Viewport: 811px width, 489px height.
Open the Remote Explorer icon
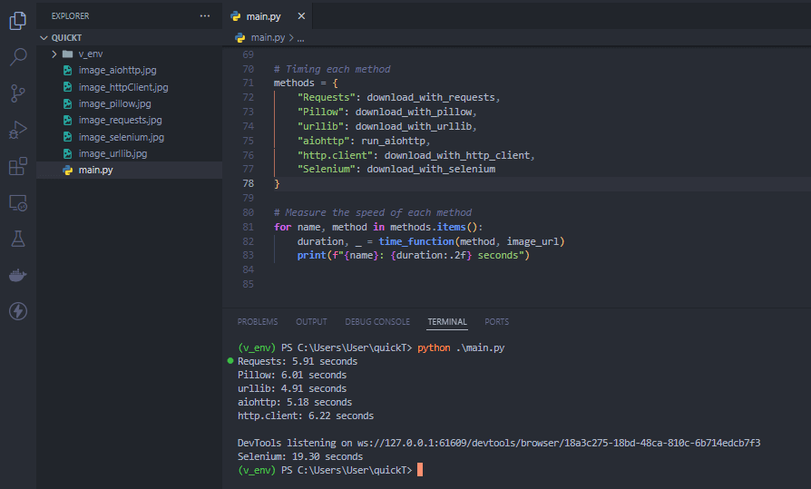18,203
